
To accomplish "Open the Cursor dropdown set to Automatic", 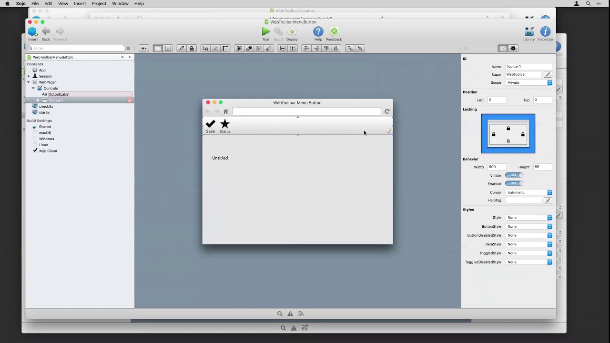I will 529,192.
